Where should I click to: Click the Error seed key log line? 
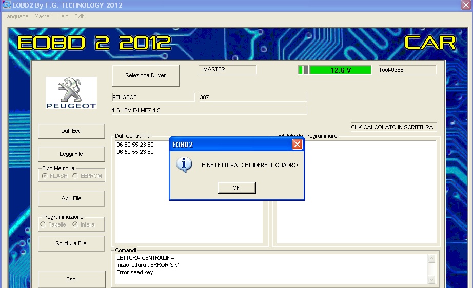point(134,272)
